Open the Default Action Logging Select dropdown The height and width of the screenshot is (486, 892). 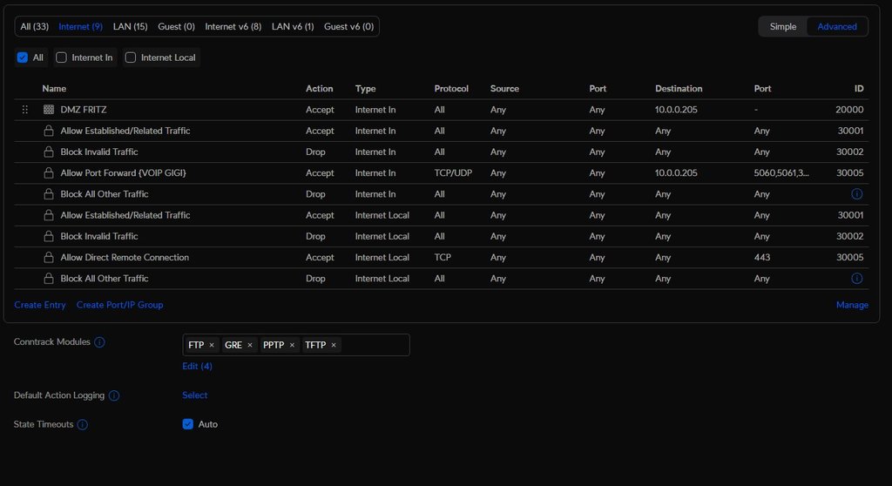[194, 395]
